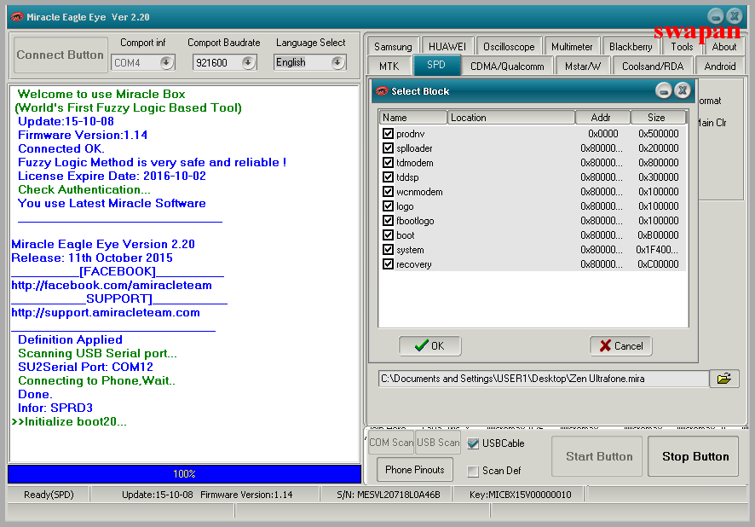The image size is (755, 527).
Task: Click the Start Button
Action: (597, 456)
